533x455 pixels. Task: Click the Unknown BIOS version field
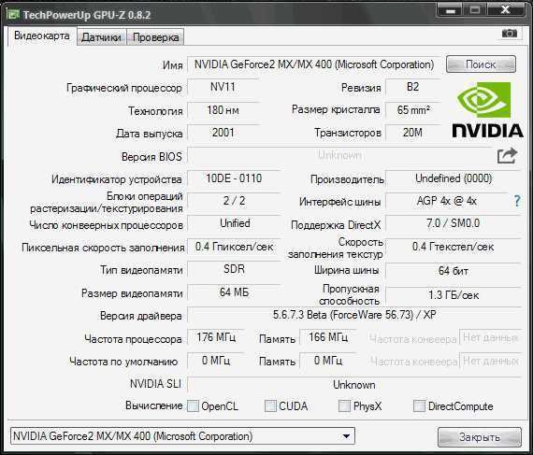click(x=340, y=155)
